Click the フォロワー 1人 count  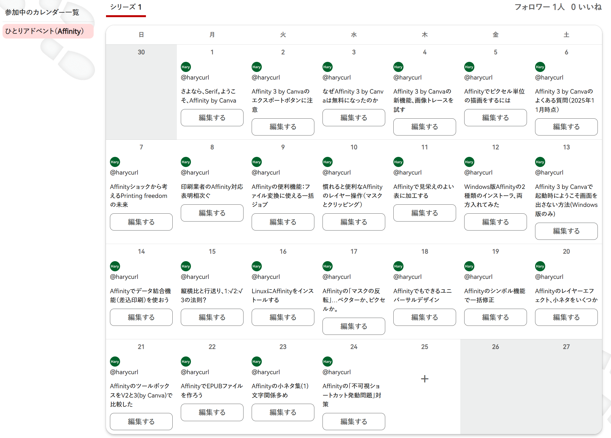click(539, 7)
